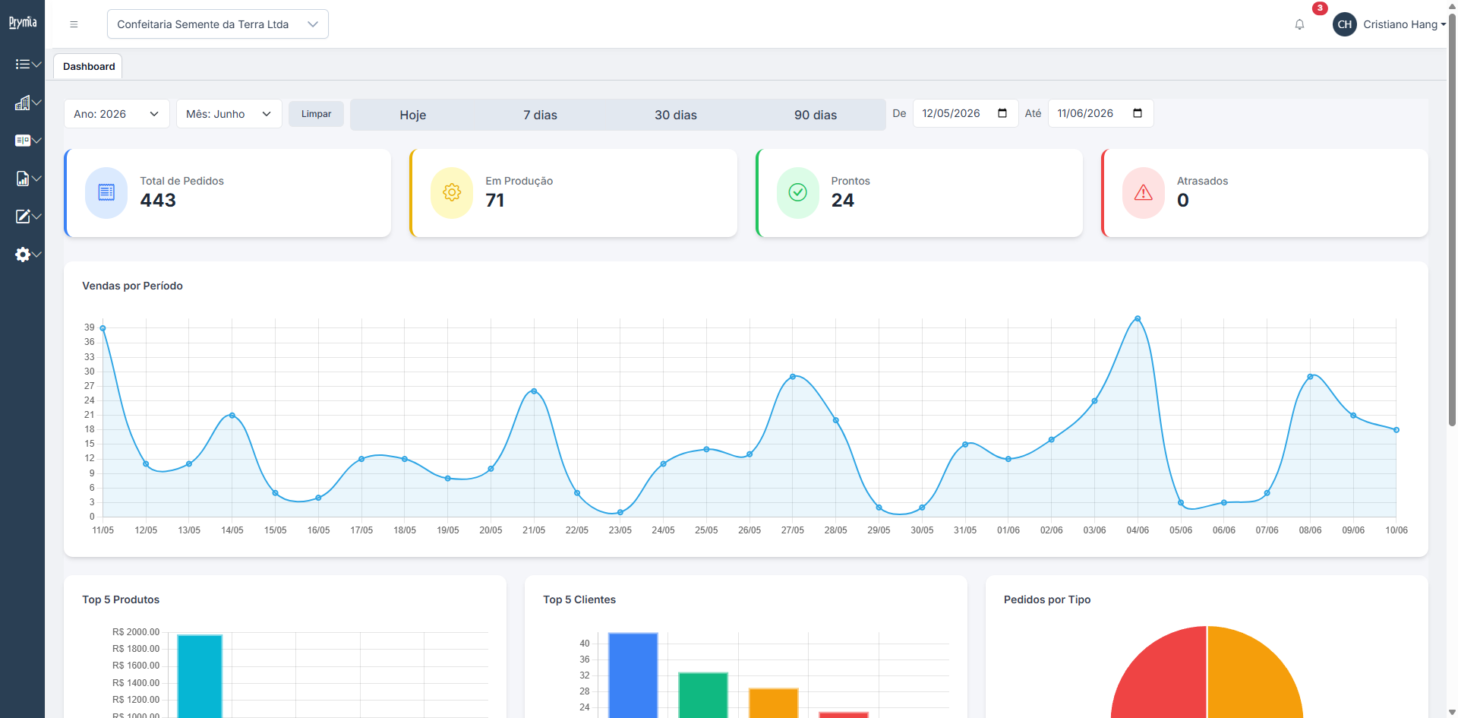Click the Em Produção value 71

click(495, 201)
